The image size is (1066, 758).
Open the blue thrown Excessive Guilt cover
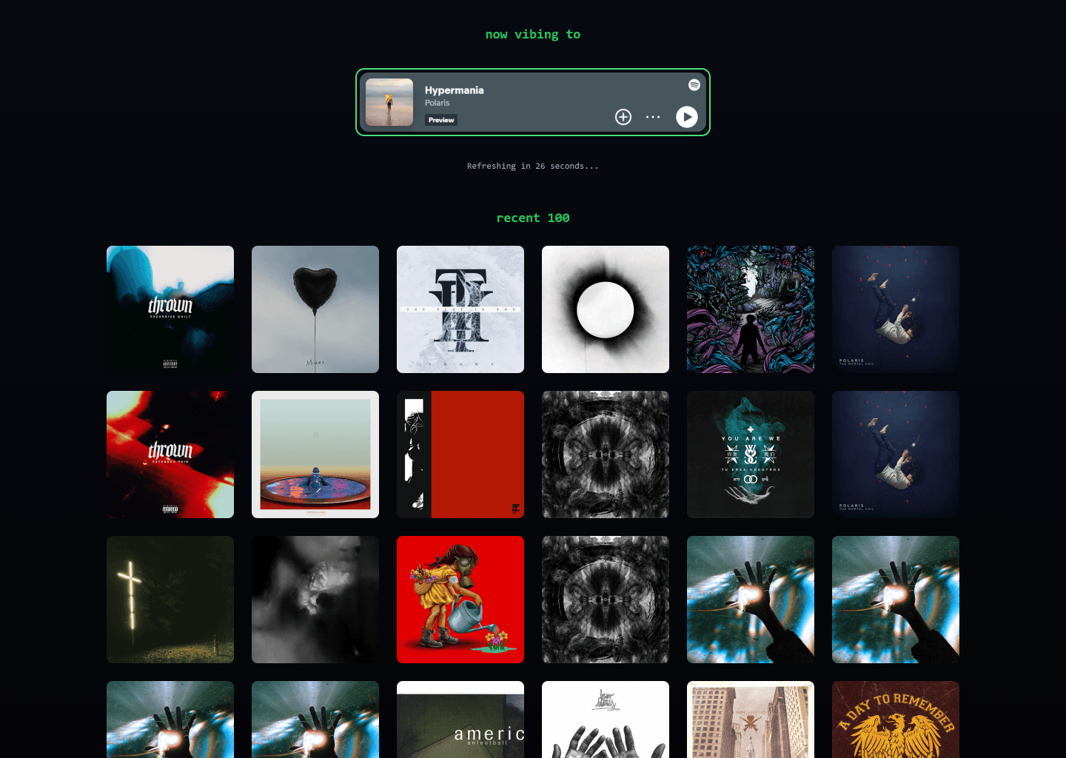point(170,309)
